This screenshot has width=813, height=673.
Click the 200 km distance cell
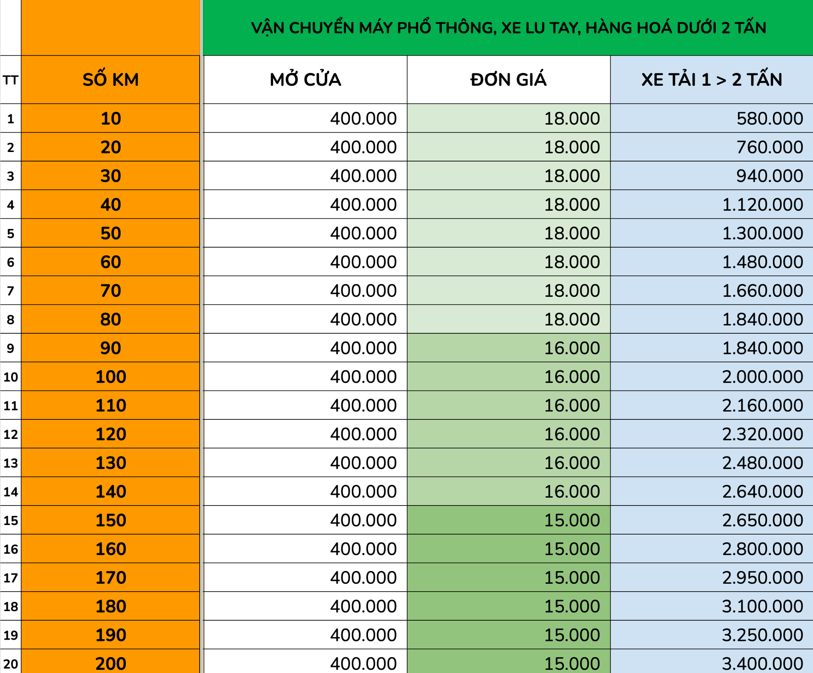tap(110, 663)
